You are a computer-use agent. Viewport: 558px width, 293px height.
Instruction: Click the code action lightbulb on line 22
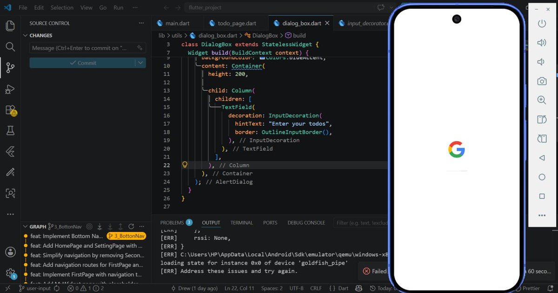point(185,165)
